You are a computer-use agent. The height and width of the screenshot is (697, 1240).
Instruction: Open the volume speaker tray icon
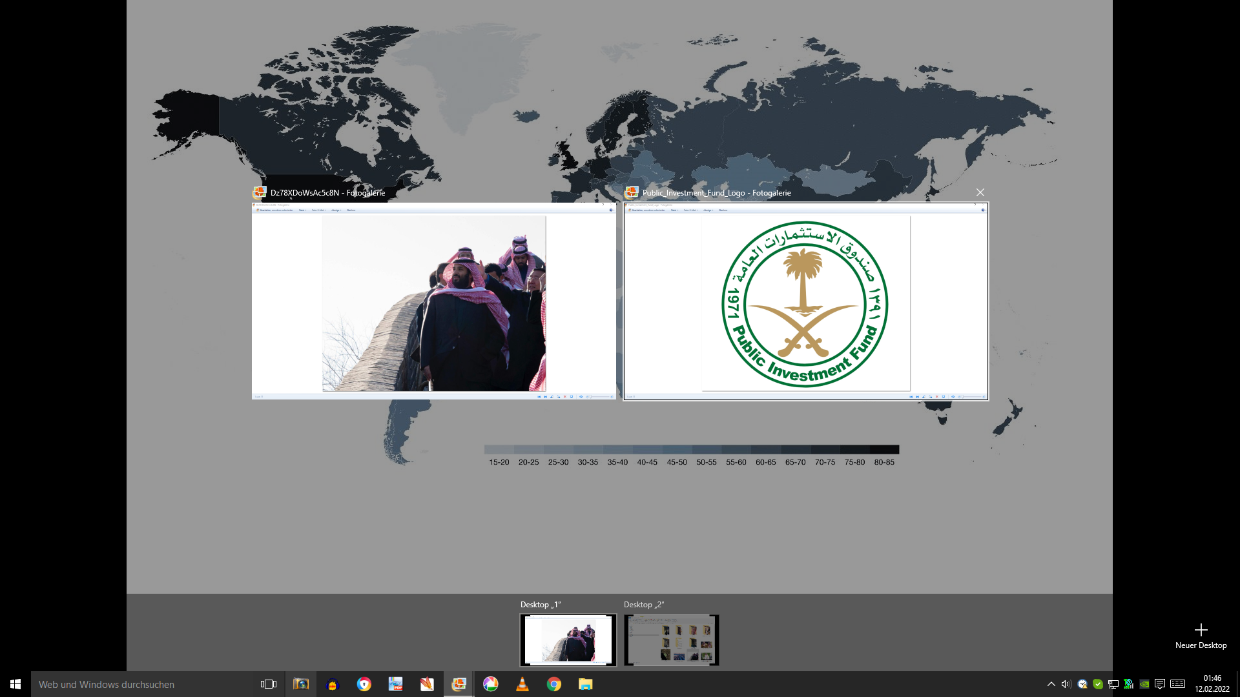point(1066,684)
